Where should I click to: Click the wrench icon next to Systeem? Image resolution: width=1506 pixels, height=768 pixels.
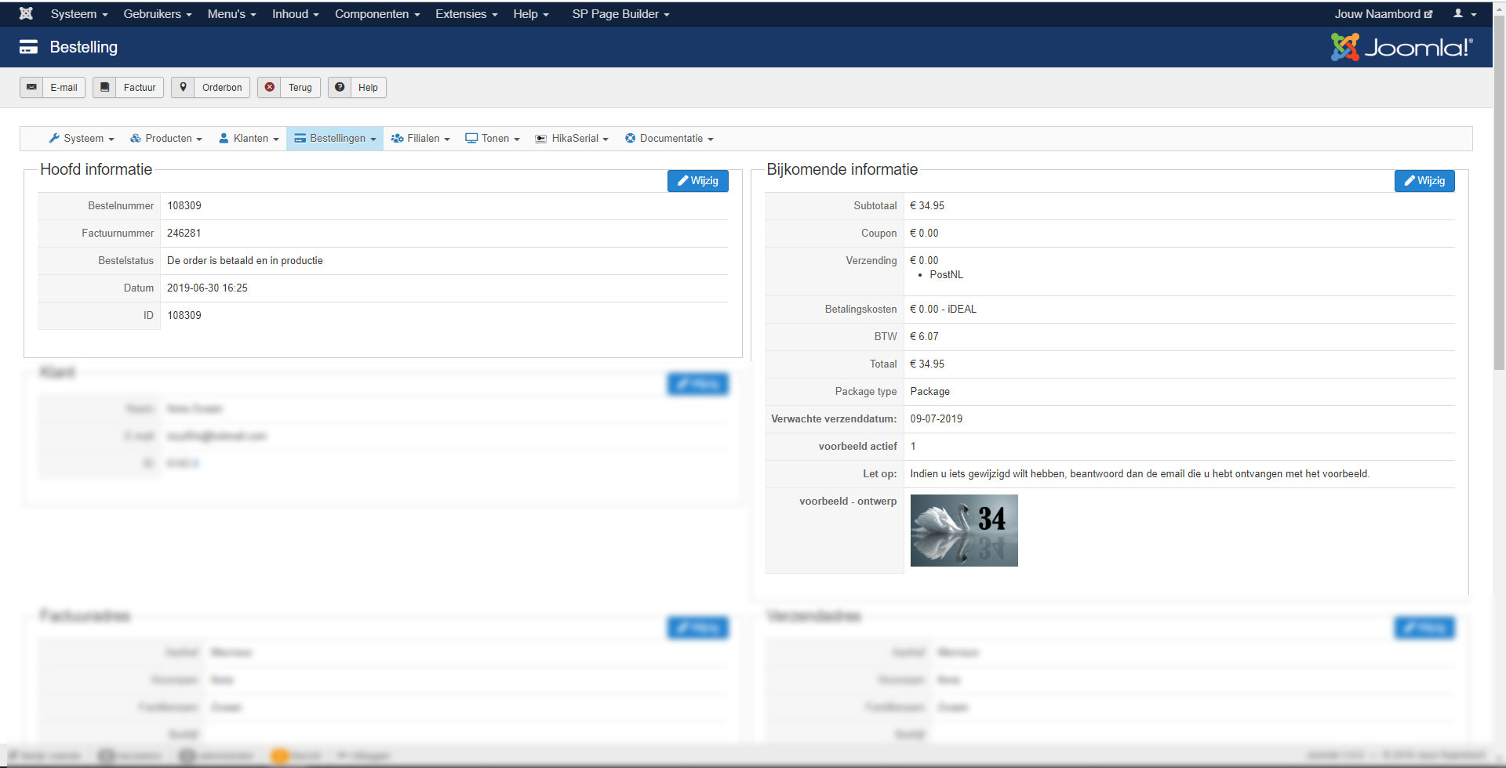point(54,138)
